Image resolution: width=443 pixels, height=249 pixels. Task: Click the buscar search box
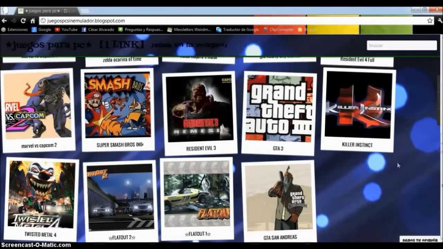[402, 45]
